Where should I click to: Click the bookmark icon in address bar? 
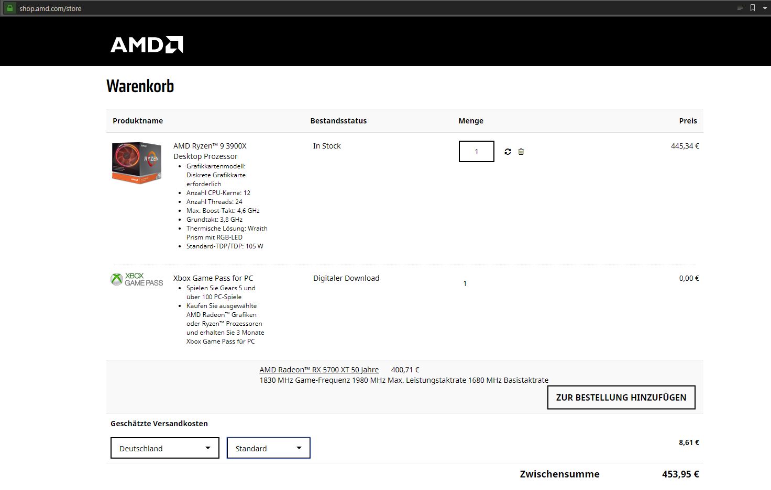pyautogui.click(x=753, y=8)
